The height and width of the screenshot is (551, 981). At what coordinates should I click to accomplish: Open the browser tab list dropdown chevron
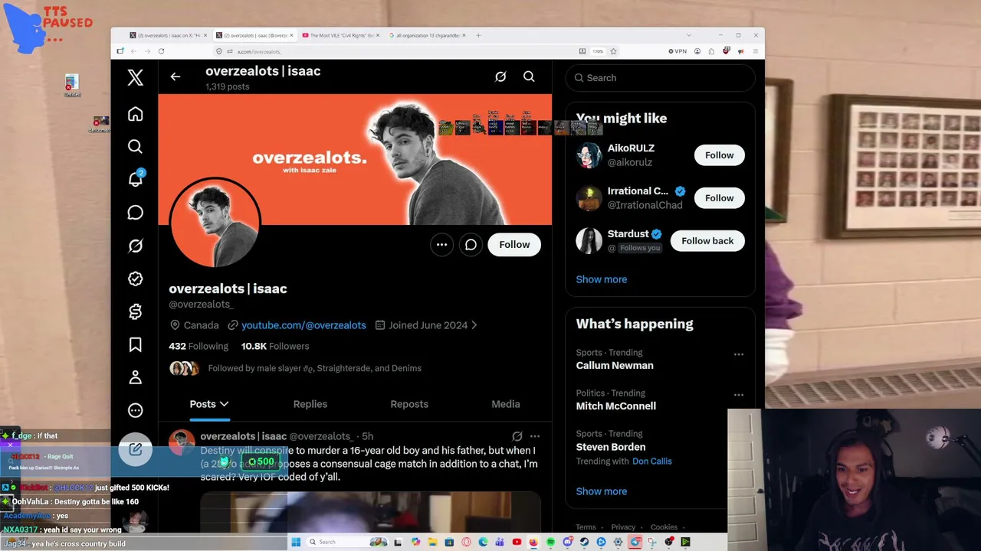point(688,35)
